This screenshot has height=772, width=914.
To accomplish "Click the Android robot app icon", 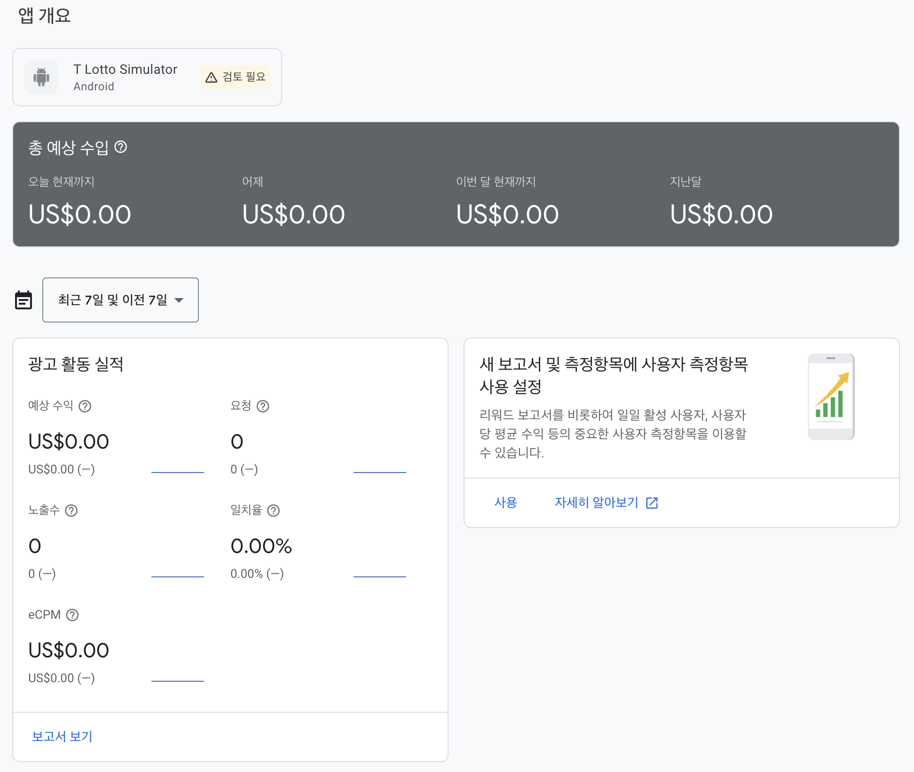I will [x=41, y=77].
